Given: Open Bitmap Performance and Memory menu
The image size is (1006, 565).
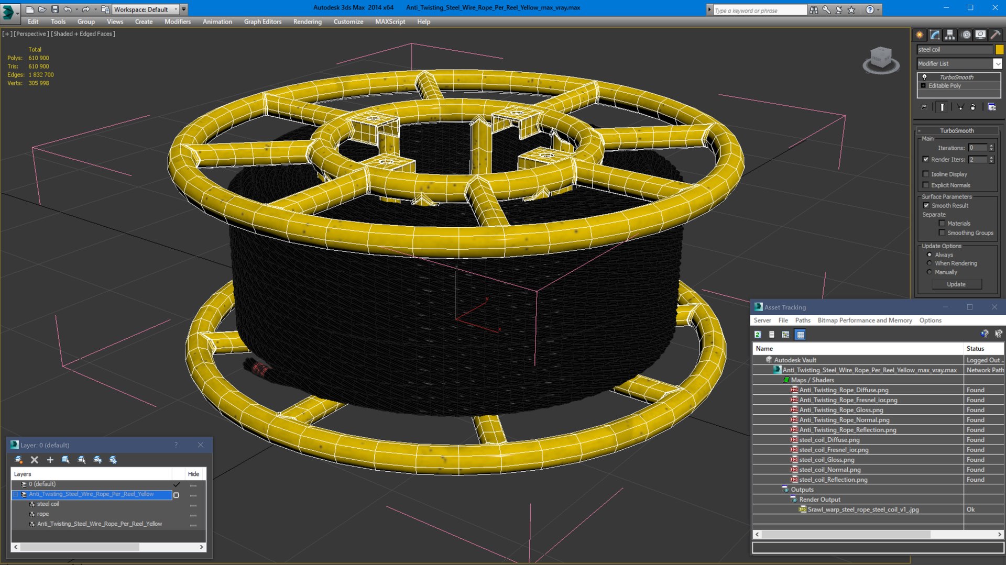Looking at the screenshot, I should point(865,320).
